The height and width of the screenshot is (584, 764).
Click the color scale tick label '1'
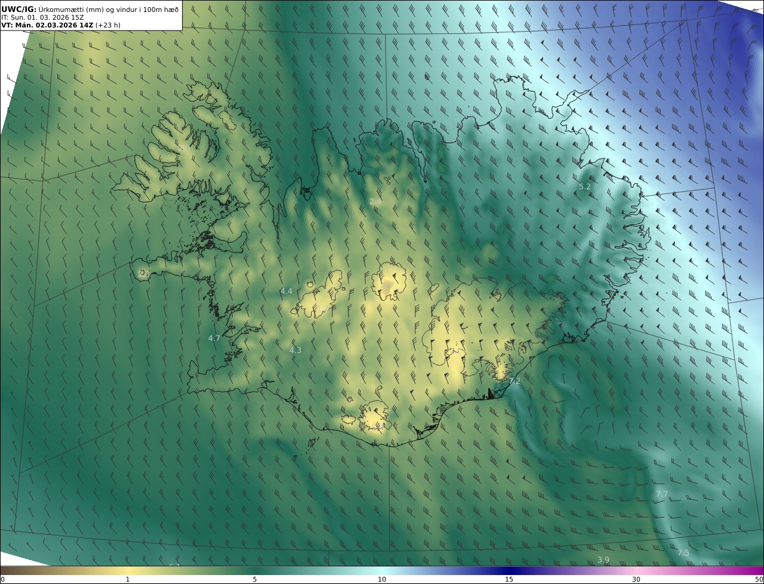128,579
